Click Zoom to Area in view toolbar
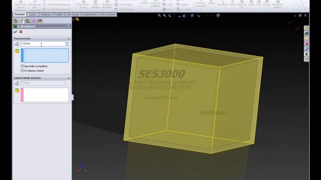This screenshot has height=180, width=321. coord(165,15)
